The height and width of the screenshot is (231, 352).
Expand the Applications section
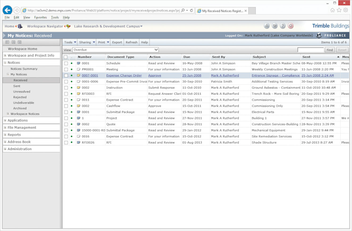5,120
